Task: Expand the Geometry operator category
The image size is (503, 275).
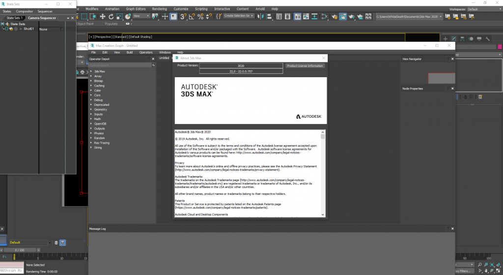Action: 91,110
